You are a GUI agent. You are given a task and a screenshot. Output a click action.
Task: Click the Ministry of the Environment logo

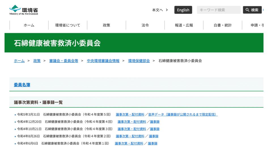pyautogui.click(x=24, y=10)
